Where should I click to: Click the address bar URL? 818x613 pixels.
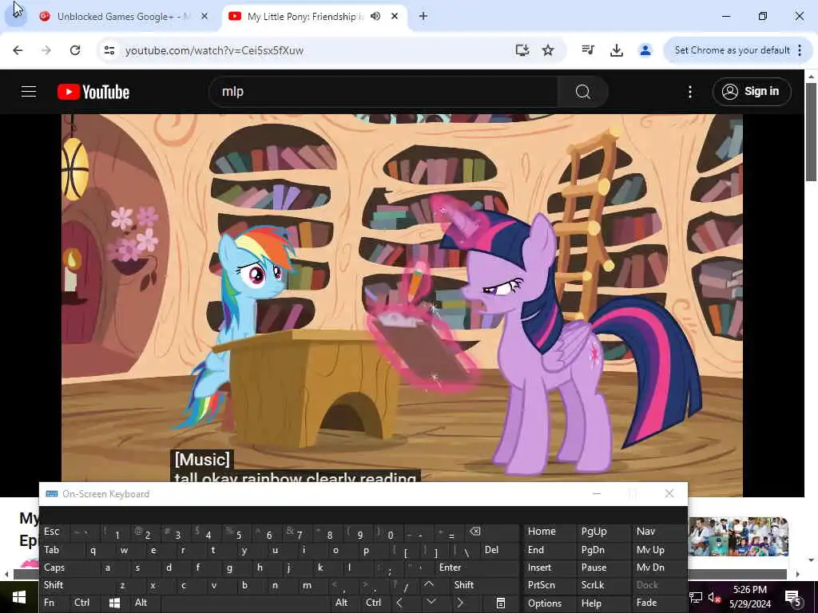click(214, 50)
